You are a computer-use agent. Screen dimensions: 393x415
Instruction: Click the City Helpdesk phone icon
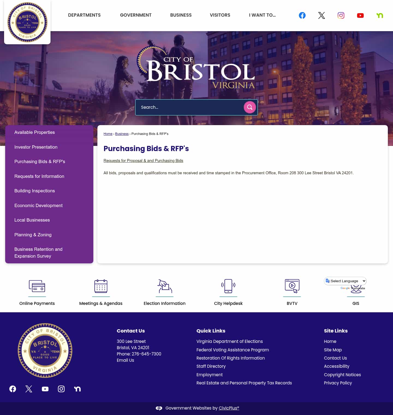tap(228, 286)
